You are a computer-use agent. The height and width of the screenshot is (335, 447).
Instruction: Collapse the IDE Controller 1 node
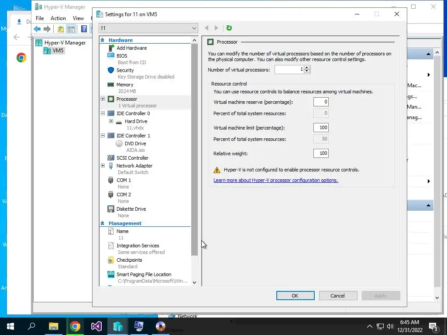point(103,136)
